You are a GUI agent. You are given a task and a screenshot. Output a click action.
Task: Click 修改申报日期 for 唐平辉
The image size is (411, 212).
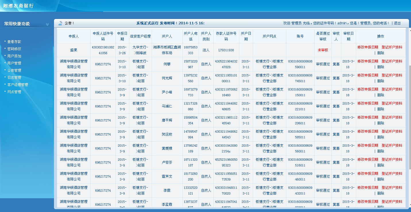pyautogui.click(x=368, y=117)
